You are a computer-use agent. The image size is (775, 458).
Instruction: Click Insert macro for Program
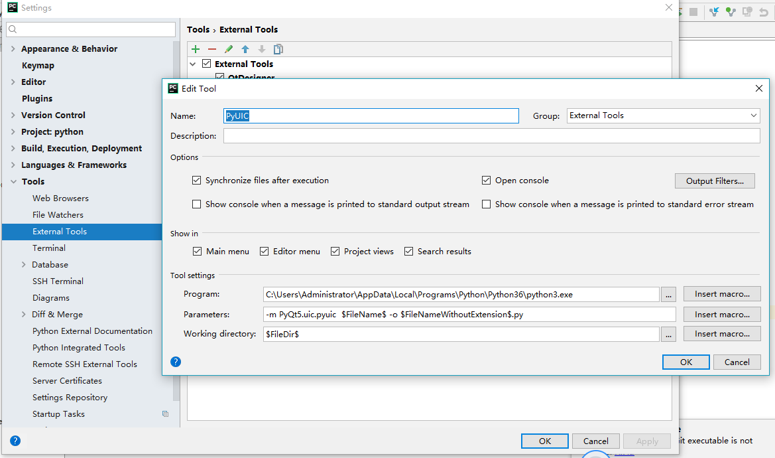click(722, 294)
